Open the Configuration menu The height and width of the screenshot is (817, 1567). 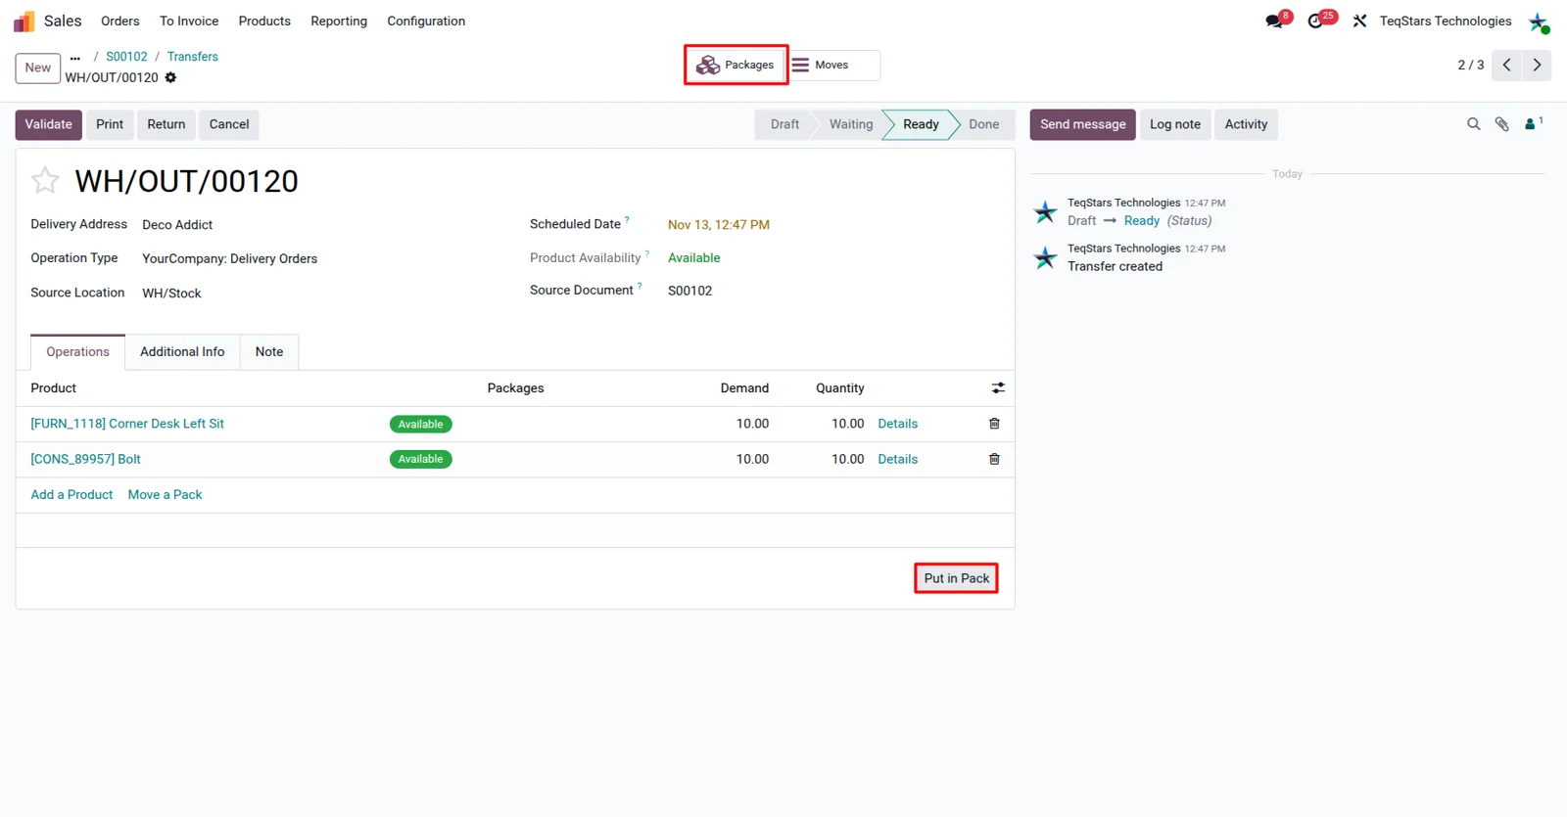426,21
